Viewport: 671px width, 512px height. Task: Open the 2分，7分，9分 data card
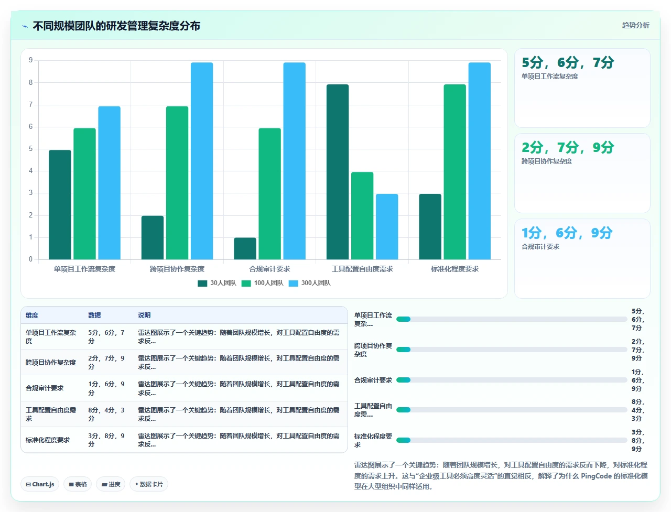click(582, 173)
